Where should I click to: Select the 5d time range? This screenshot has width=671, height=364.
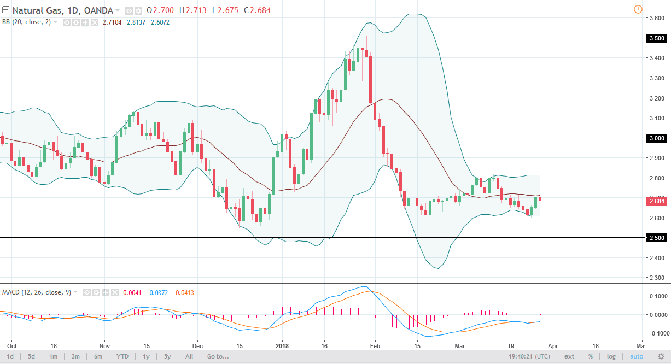pos(32,356)
